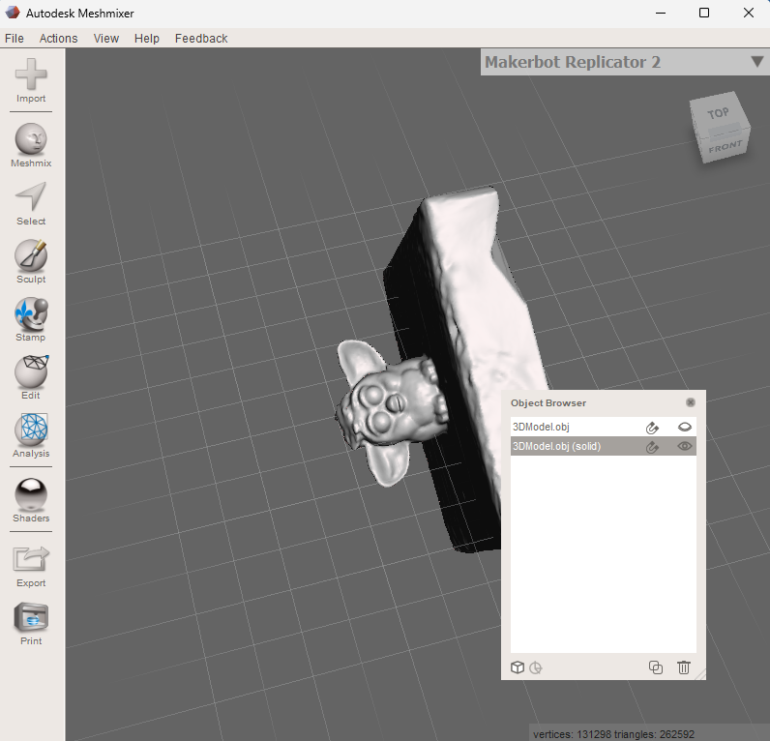Click the TOP face of view cube

pos(718,113)
